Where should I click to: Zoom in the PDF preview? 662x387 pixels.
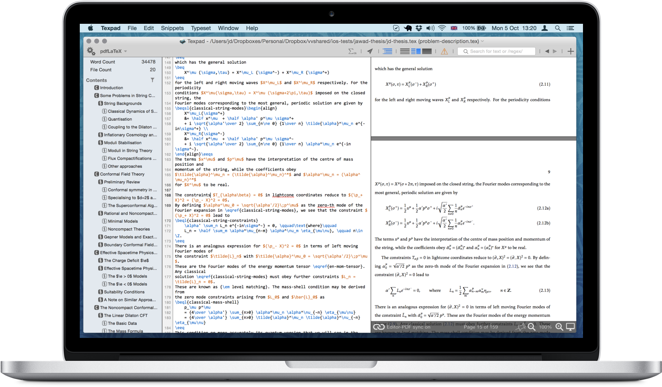coord(559,327)
